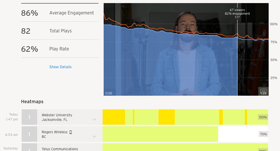Click the 100% badge on the Webster University heatmap

[263, 117]
